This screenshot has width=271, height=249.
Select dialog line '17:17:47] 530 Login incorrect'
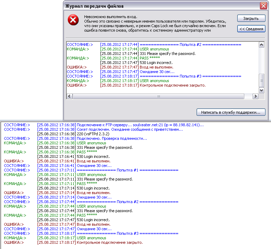pyautogui.click(x=136, y=63)
